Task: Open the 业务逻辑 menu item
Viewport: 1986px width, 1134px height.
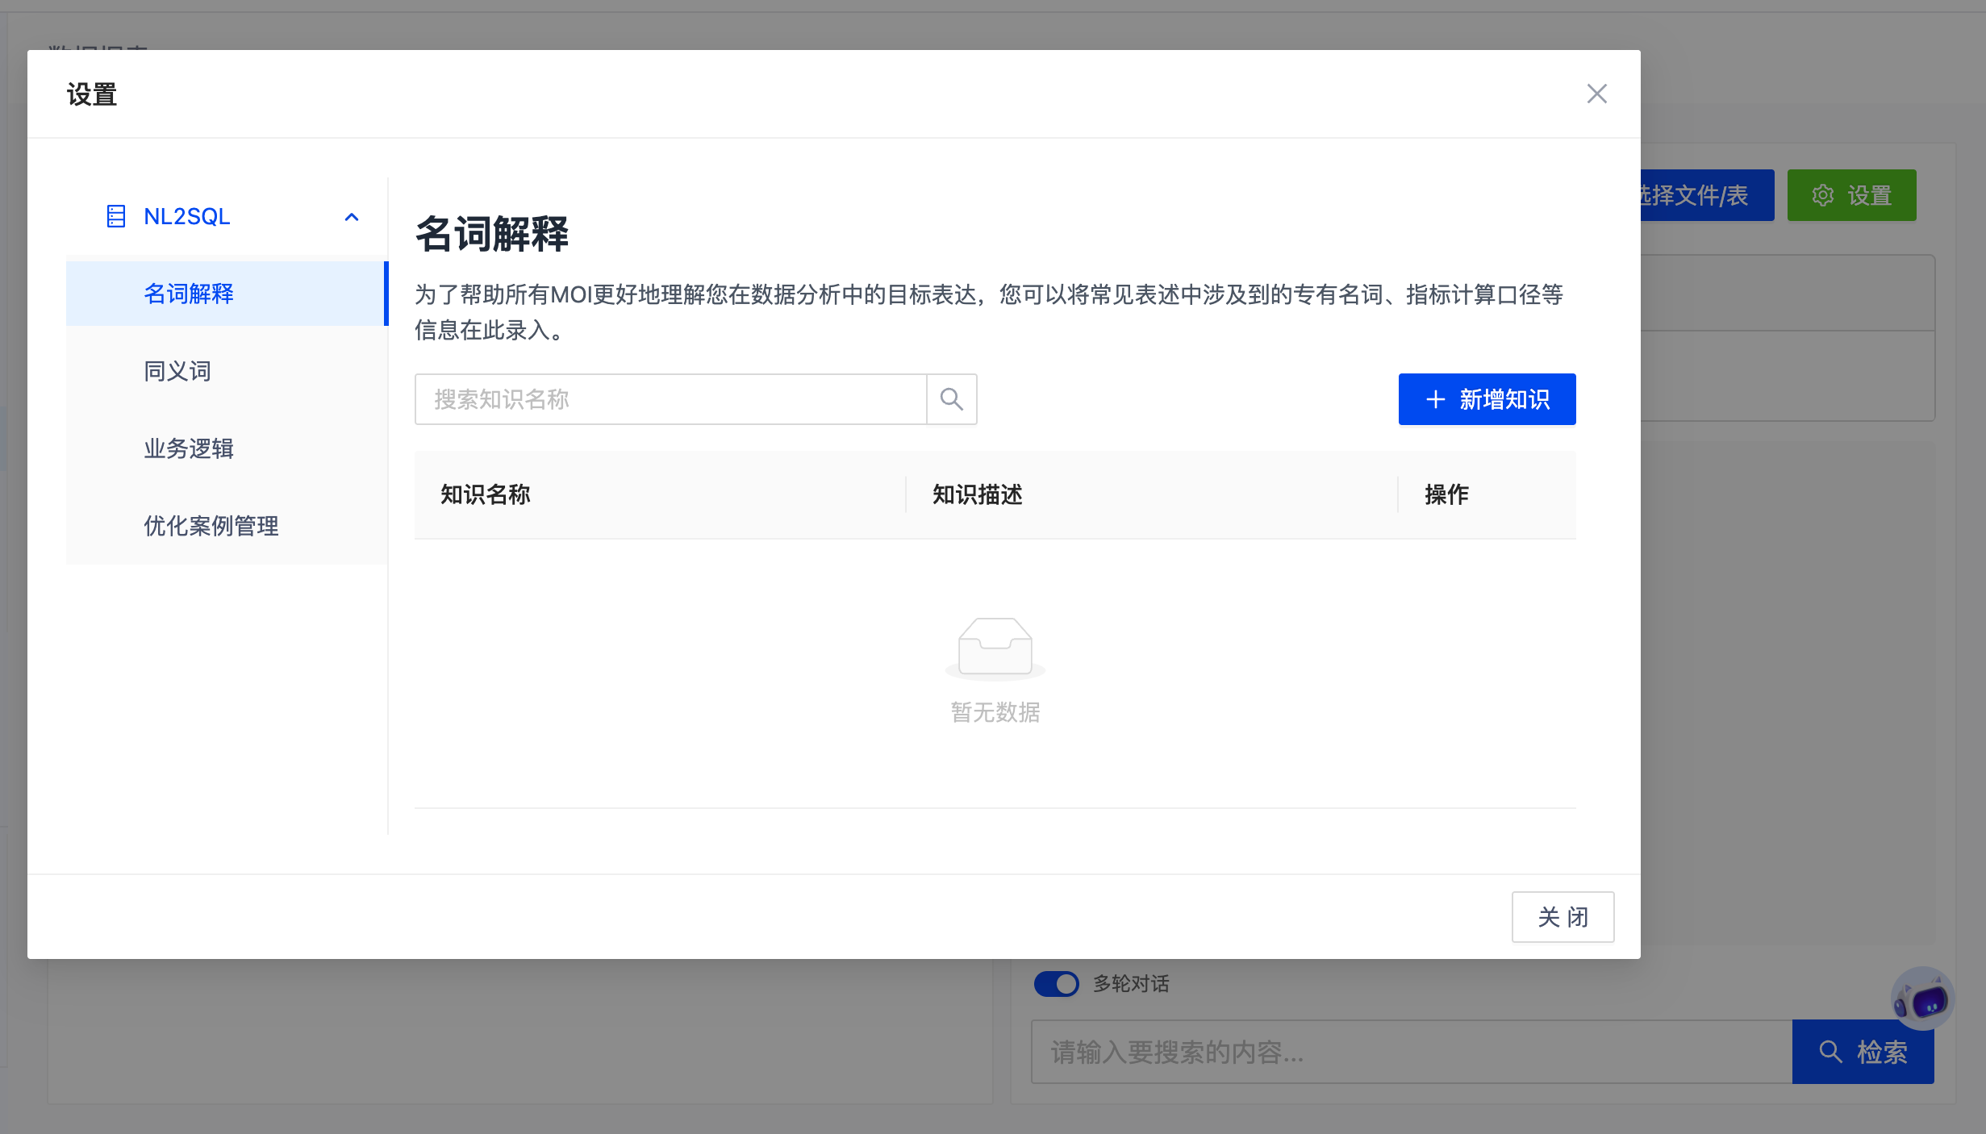Action: pos(189,448)
